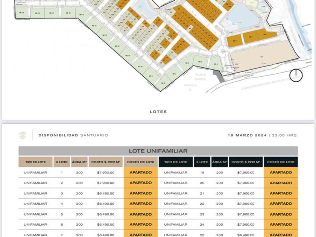Select lot number 24 in the table
This screenshot has height=237, width=316.
(202, 225)
